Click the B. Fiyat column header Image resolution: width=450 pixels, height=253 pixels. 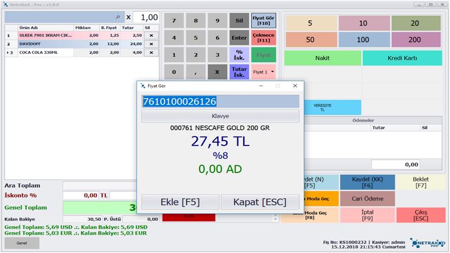110,28
